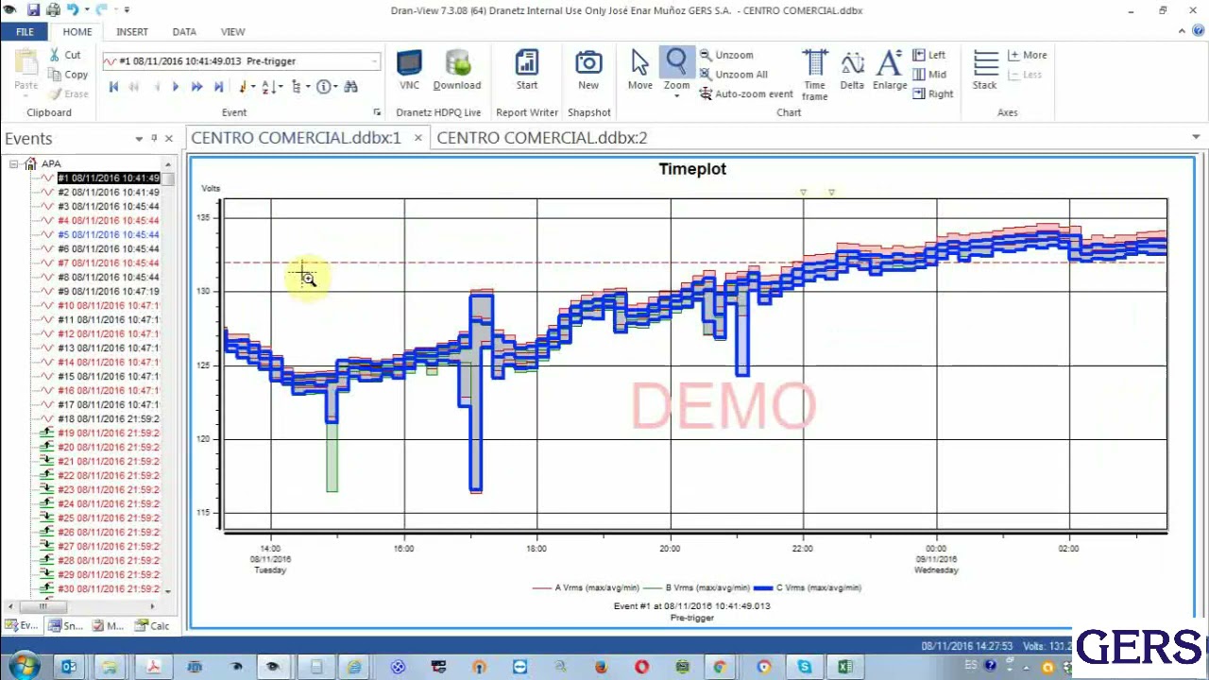Click the Unzoom button
This screenshot has height=680, width=1209.
[x=726, y=55]
